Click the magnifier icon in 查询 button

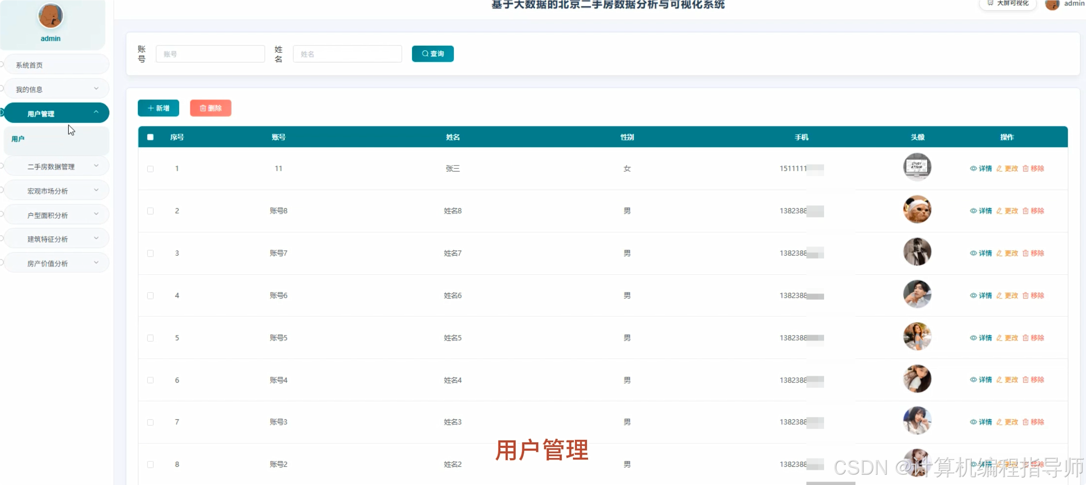[x=425, y=54]
